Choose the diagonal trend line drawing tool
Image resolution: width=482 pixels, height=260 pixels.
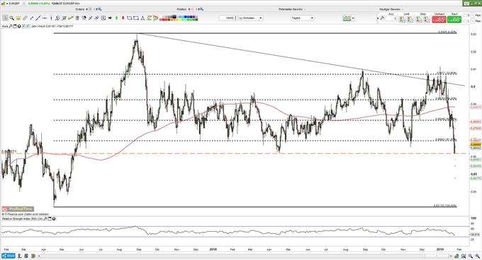(38, 18)
